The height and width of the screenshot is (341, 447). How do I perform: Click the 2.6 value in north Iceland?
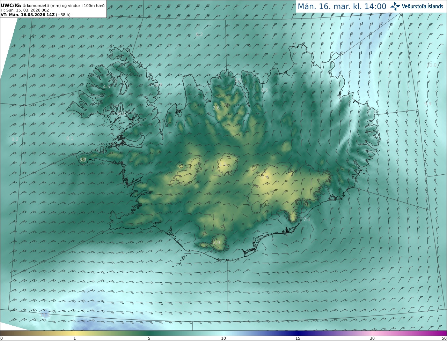pyautogui.click(x=216, y=108)
